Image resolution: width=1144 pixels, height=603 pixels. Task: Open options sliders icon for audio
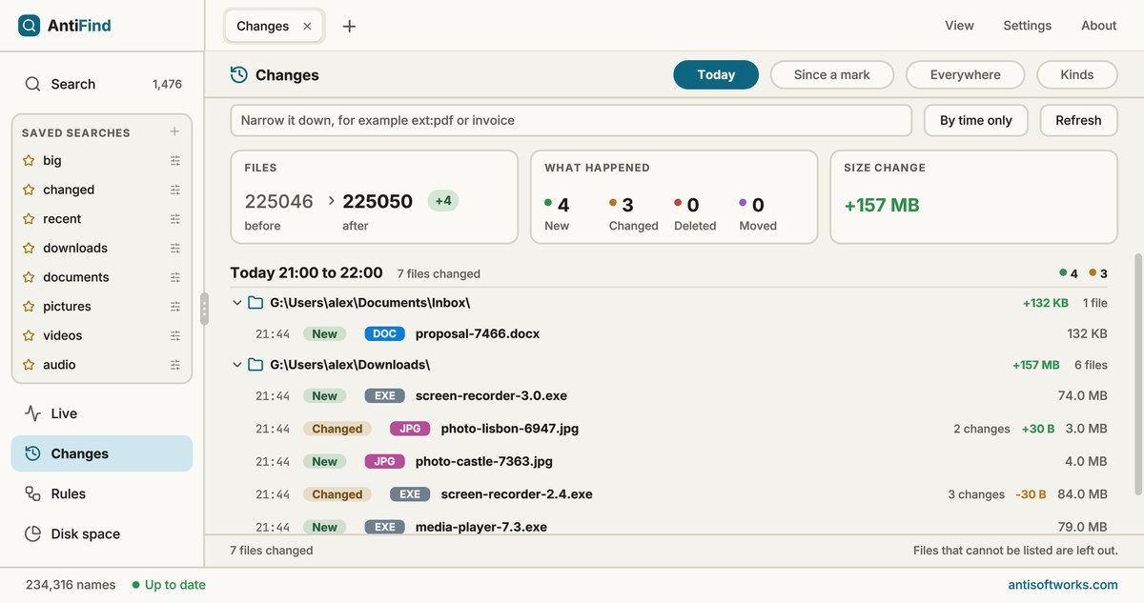(175, 365)
